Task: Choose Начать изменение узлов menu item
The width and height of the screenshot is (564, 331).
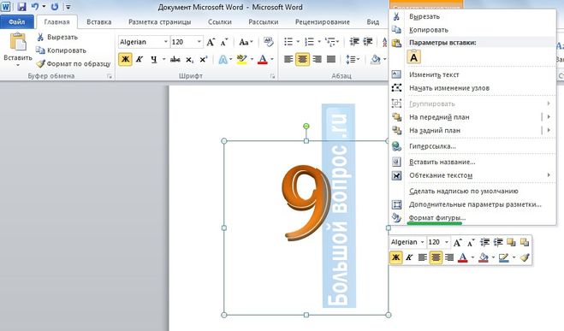Action: pos(472,88)
